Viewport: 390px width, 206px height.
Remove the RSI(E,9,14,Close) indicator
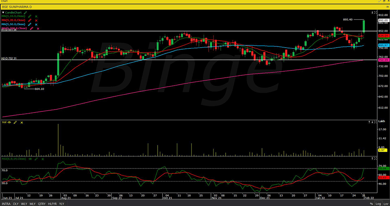[x=42, y=159]
